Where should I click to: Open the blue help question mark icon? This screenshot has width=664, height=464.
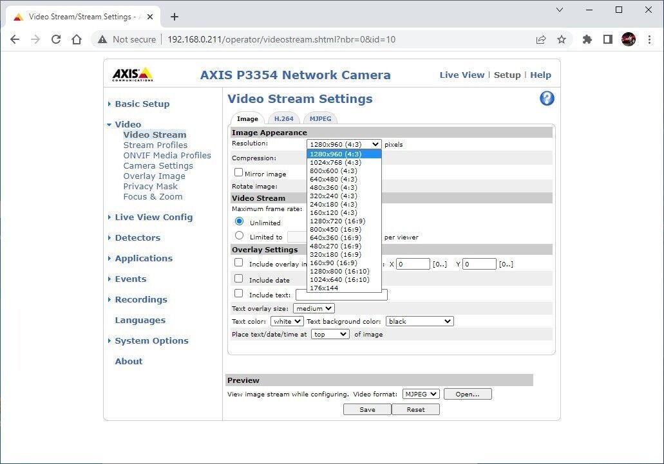[x=547, y=98]
